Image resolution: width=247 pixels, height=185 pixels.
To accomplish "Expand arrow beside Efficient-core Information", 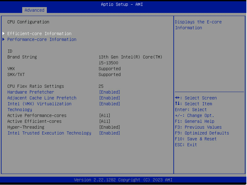I will click(4, 33).
